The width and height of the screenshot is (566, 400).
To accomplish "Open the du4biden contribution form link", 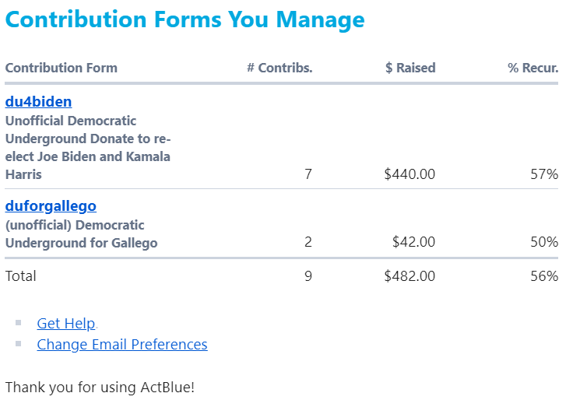I will [x=38, y=102].
